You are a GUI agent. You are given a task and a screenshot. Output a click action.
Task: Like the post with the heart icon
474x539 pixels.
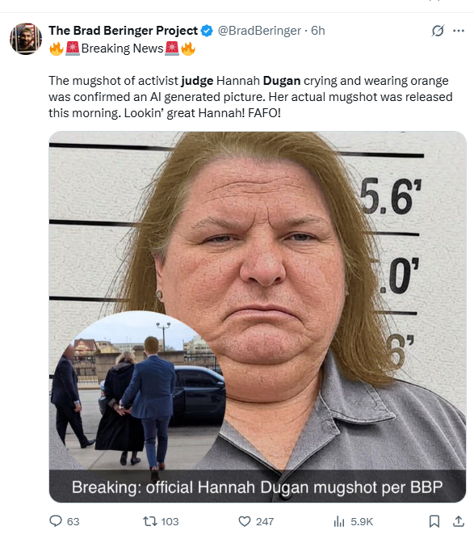(245, 521)
